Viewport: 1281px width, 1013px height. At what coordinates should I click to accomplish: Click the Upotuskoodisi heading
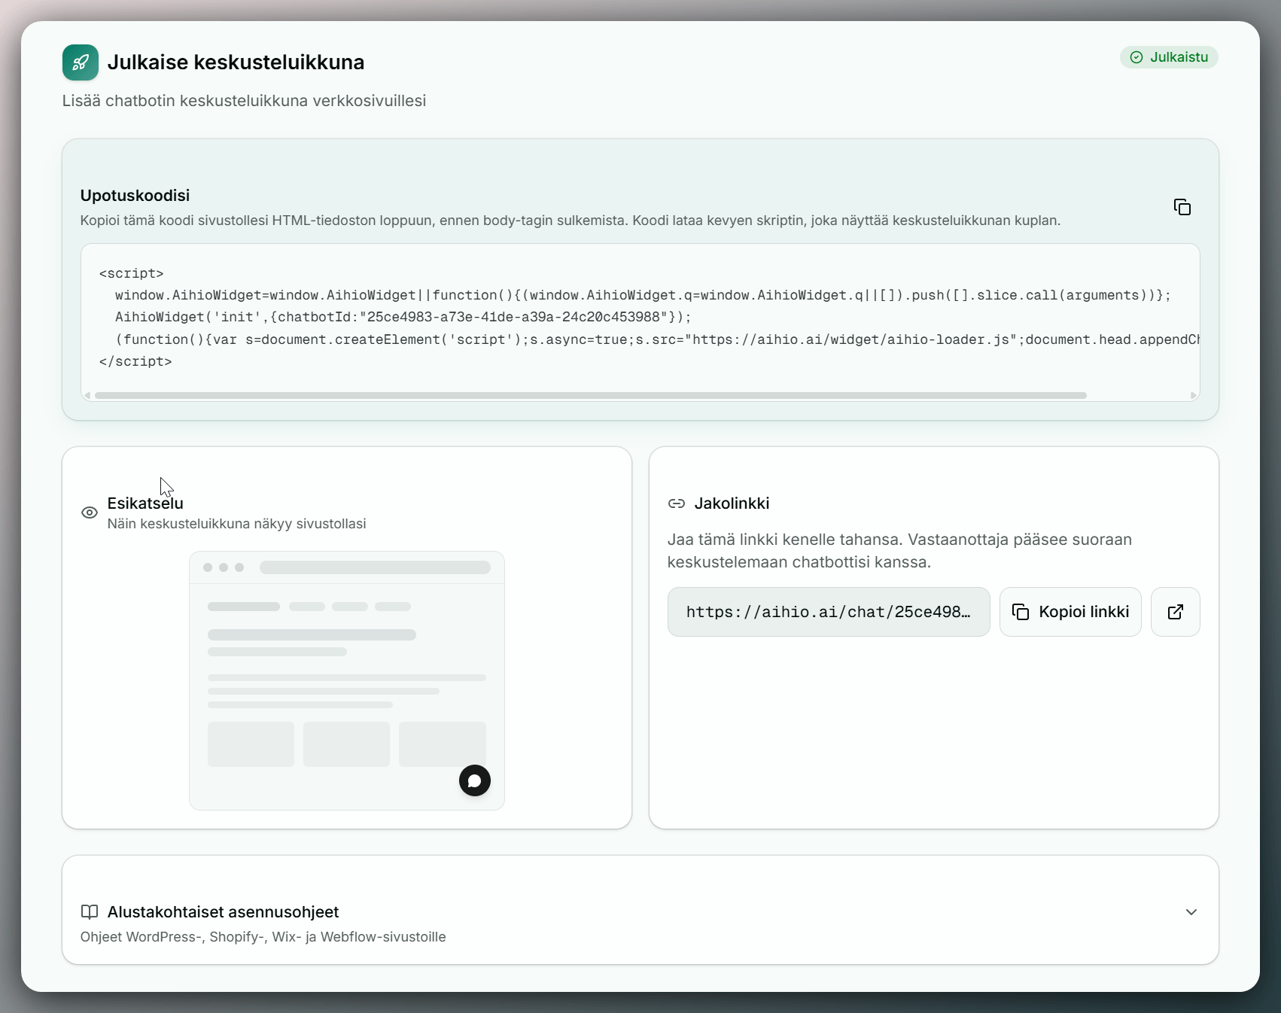135,196
